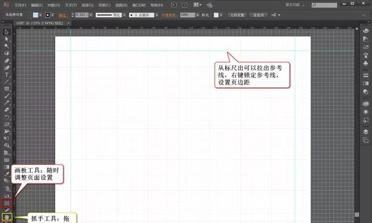Expand the stroke color dropdown arrow
372x223 pixels.
coord(53,15)
